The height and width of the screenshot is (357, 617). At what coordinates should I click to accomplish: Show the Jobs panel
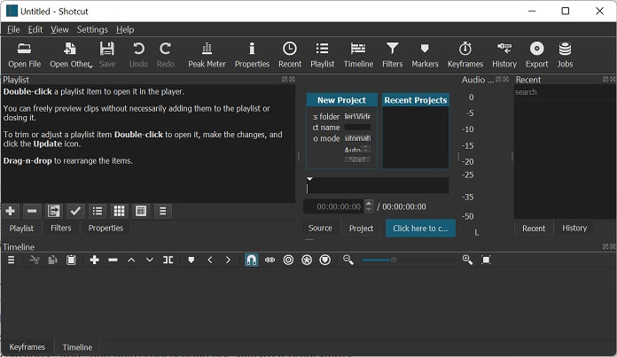click(x=565, y=54)
